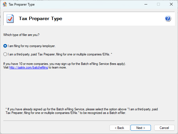
Task: Open the aatrix.com/batchefiling link
Action: (29, 67)
